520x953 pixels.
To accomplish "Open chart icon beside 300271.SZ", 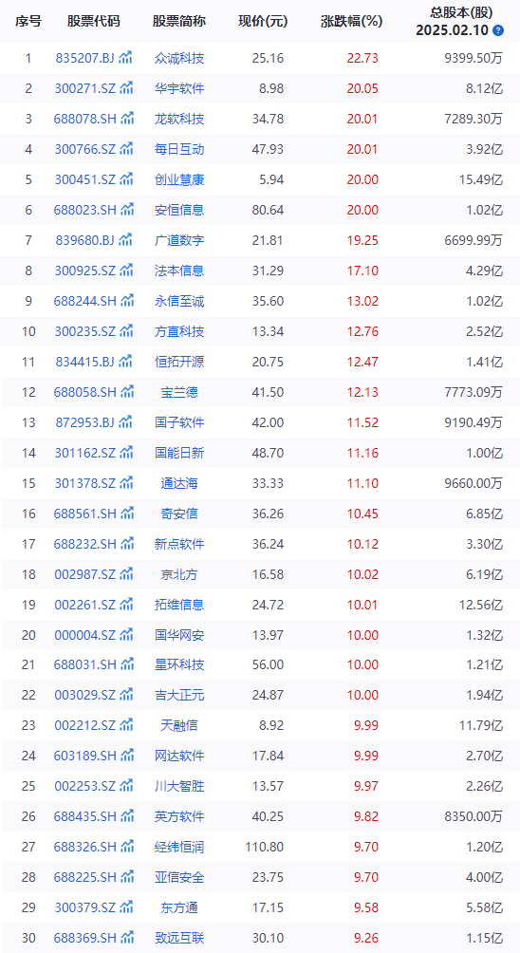I will (x=126, y=88).
